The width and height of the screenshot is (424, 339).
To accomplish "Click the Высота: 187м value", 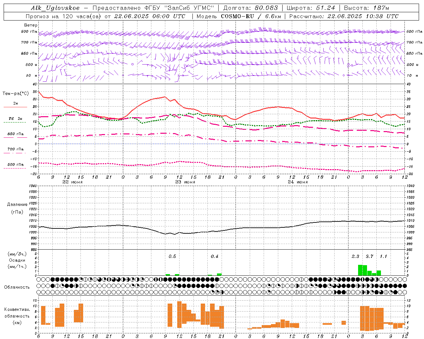I will tap(367, 8).
